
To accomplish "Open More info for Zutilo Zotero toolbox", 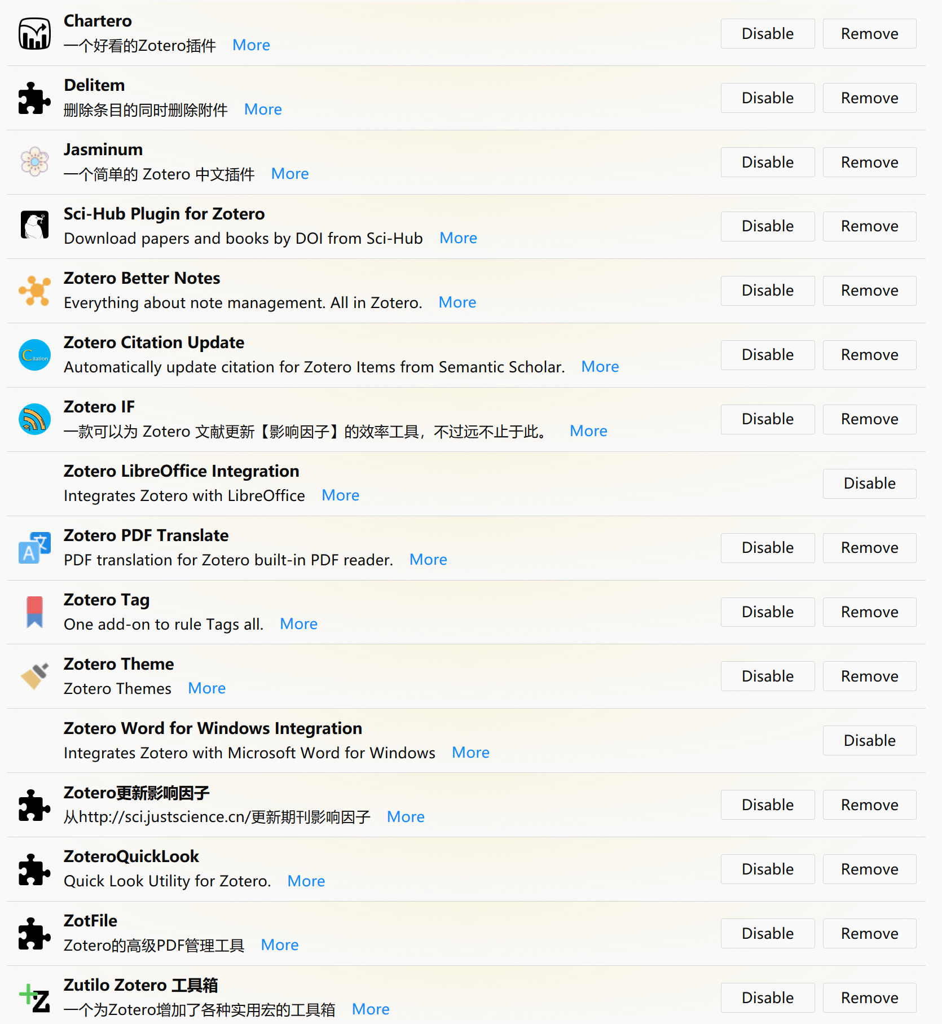I will click(x=370, y=1009).
